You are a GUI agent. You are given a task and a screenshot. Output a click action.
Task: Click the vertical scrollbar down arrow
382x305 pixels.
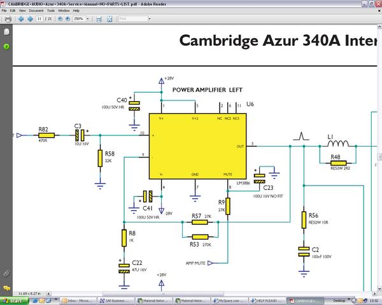379,288
